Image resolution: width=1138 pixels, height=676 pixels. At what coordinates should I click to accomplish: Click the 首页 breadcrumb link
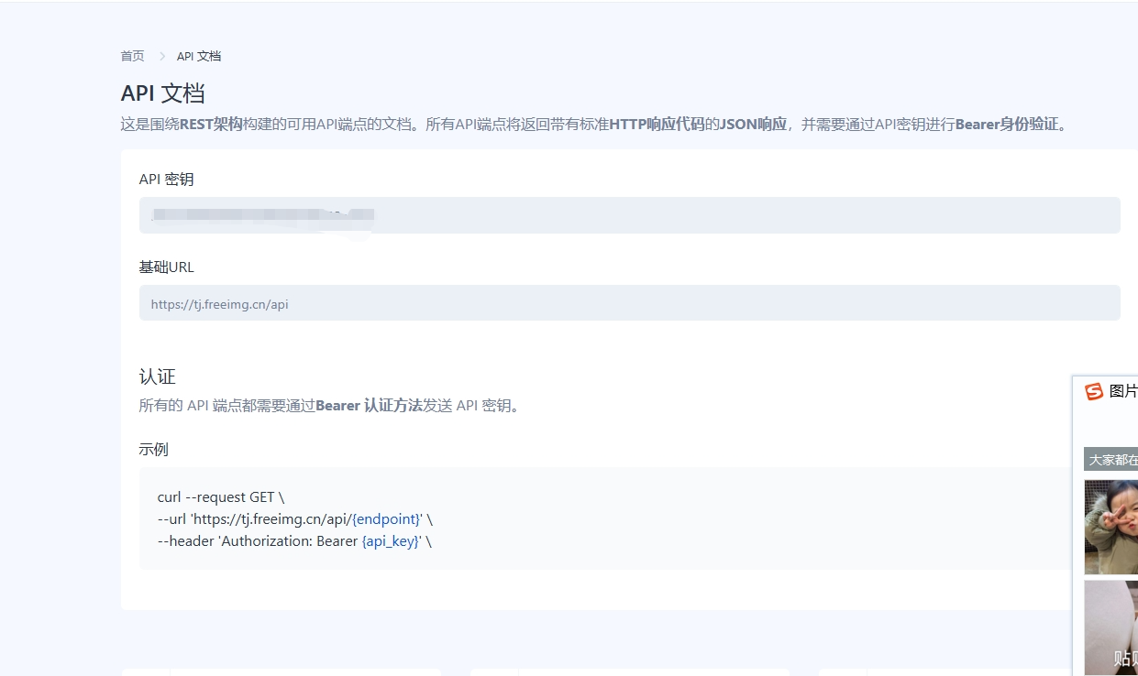point(131,56)
